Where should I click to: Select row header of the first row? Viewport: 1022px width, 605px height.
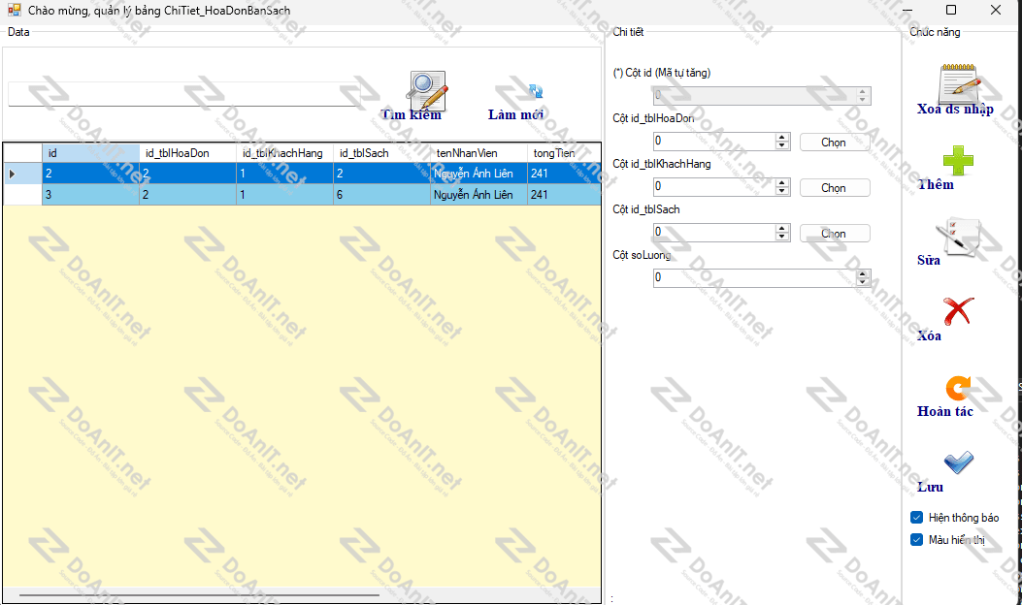click(x=23, y=174)
